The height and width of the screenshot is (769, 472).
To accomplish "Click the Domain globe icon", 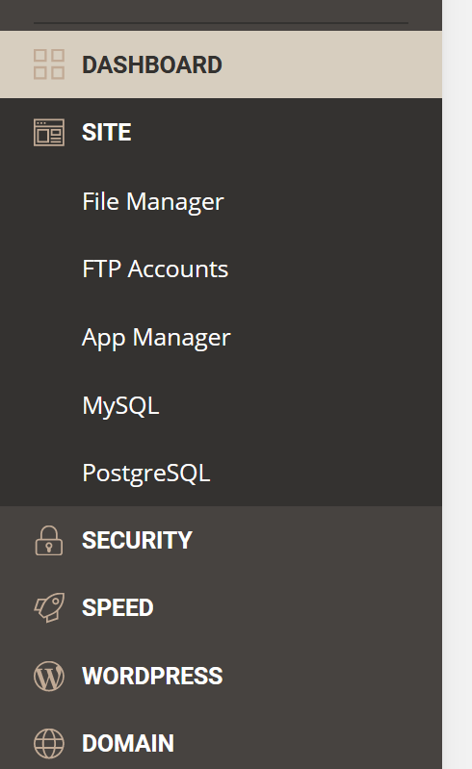I will pyautogui.click(x=49, y=744).
